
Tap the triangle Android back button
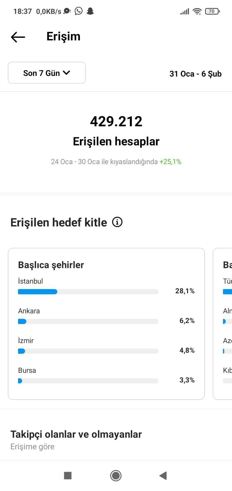point(163,475)
